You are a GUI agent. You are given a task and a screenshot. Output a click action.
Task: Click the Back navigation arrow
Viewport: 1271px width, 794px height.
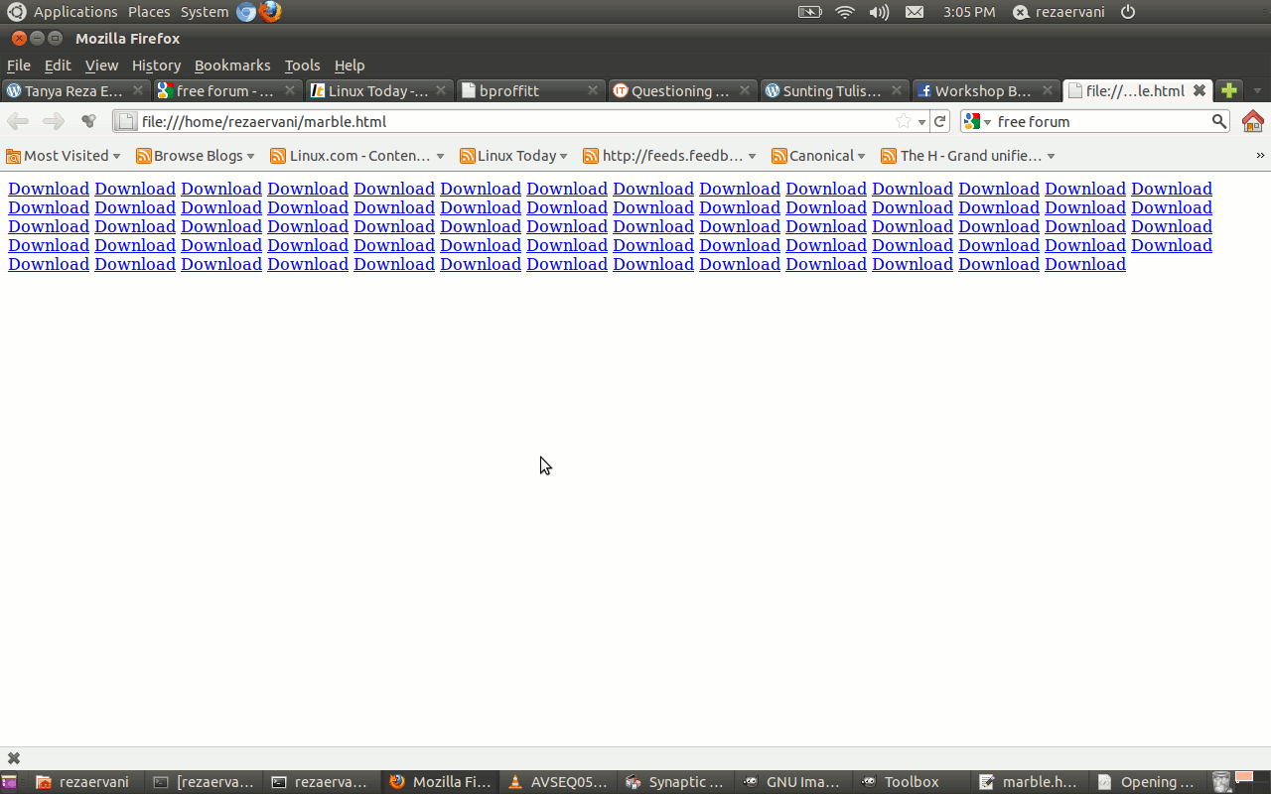click(18, 121)
